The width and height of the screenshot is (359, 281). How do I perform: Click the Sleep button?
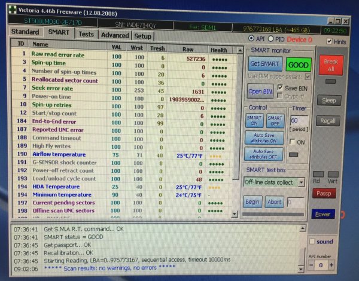pos(329,100)
